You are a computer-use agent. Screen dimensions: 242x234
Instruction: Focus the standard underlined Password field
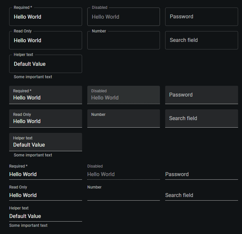[202, 174]
